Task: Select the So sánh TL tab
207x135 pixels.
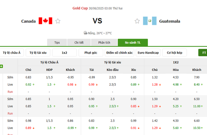Action: point(132,42)
